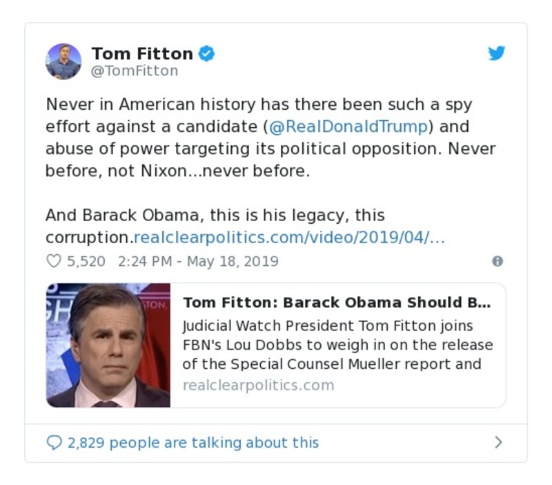
Task: Click Tom Fitton's profile avatar photo
Action: (63, 61)
